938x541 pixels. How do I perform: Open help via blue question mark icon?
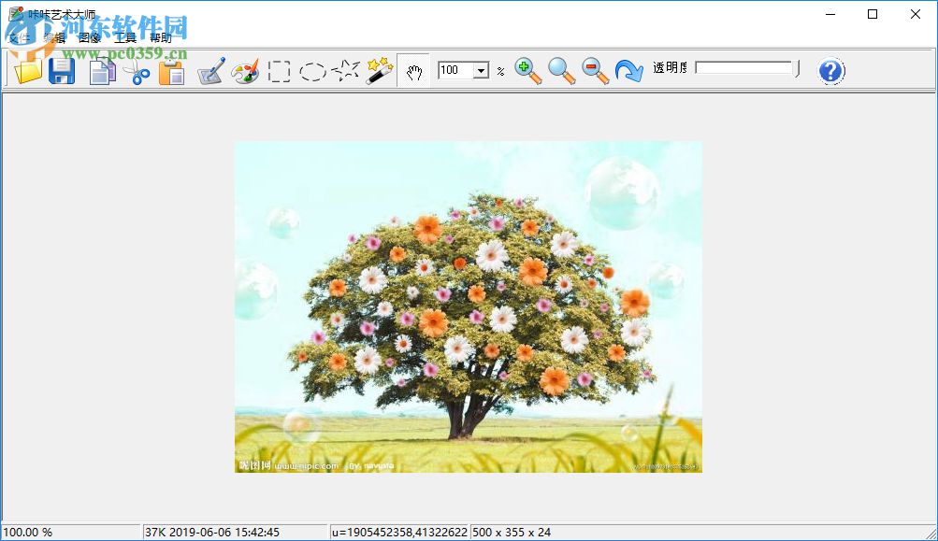click(830, 71)
